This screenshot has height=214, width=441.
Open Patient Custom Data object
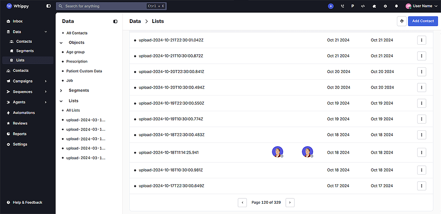pyautogui.click(x=84, y=71)
